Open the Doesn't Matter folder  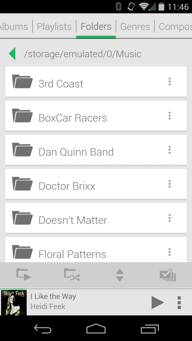coord(73,220)
